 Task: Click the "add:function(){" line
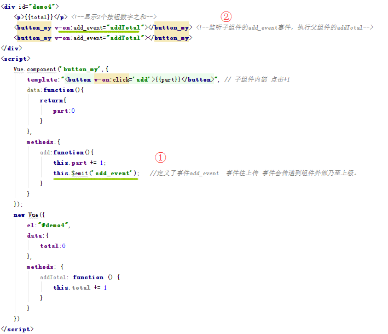click(67, 152)
